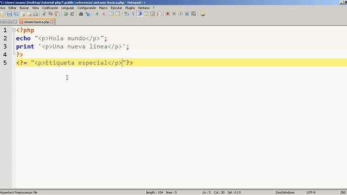This screenshot has width=347, height=195.
Task: Click the Redo arrow icon
Action: click(x=72, y=14)
